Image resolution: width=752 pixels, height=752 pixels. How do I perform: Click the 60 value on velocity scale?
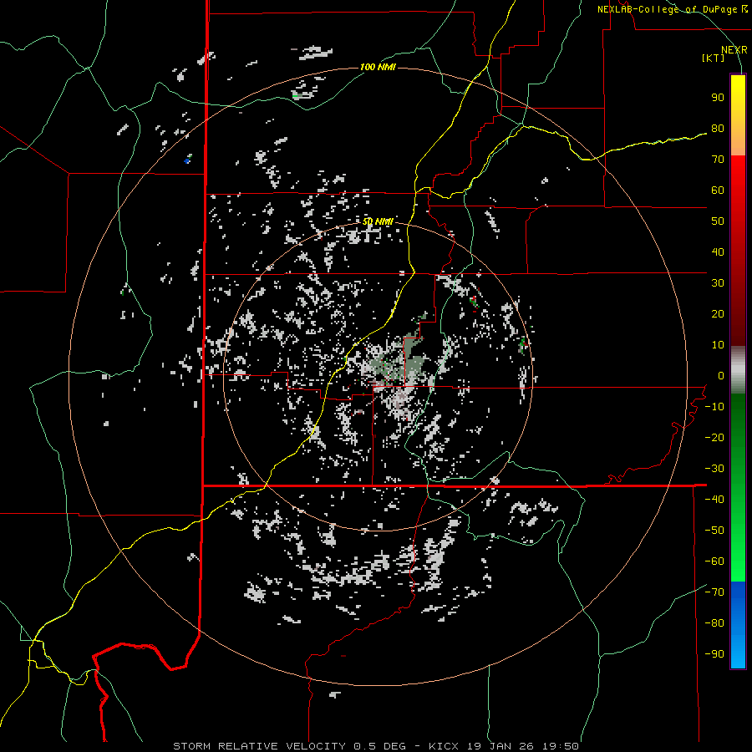tap(718, 191)
